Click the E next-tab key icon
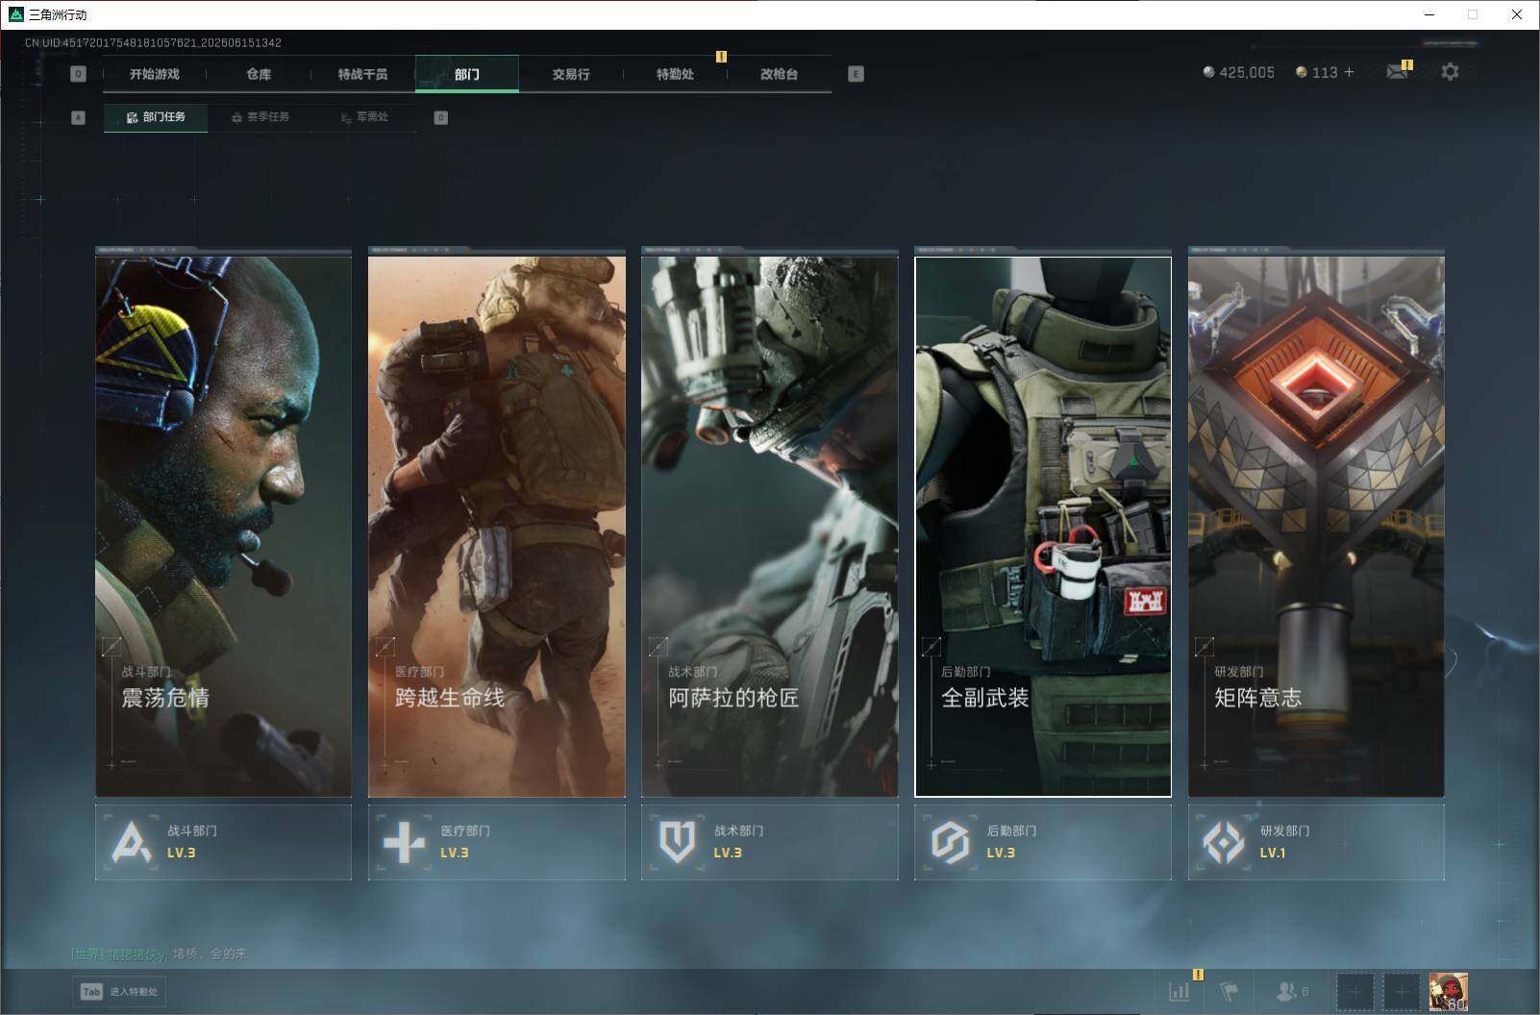 tap(856, 74)
